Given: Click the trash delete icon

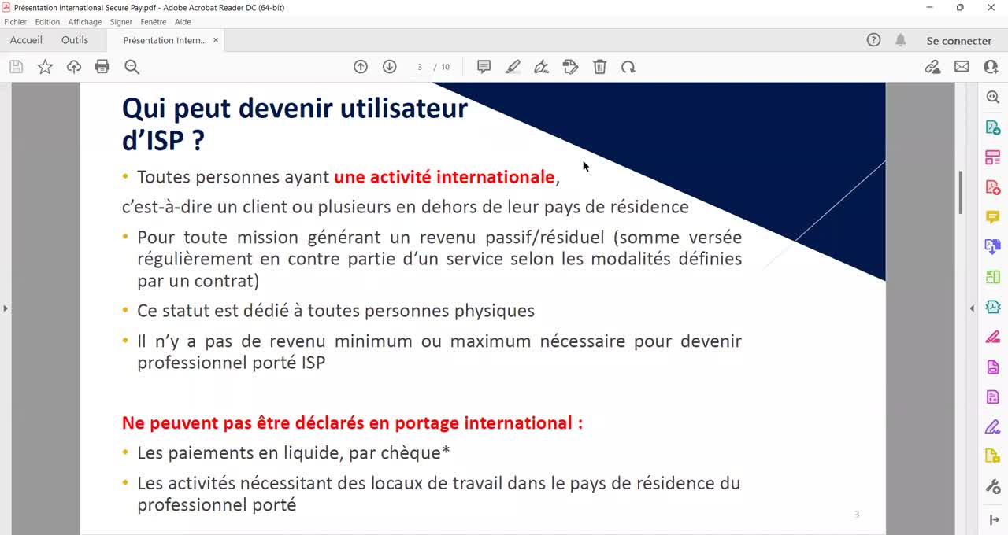Looking at the screenshot, I should [x=599, y=67].
